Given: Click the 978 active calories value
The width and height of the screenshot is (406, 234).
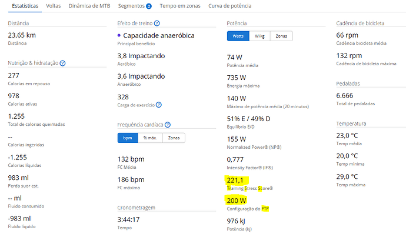Looking at the screenshot, I should 14,96.
